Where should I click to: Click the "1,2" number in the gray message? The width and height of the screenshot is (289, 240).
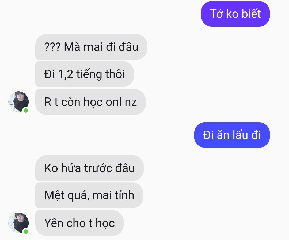[x=66, y=74]
